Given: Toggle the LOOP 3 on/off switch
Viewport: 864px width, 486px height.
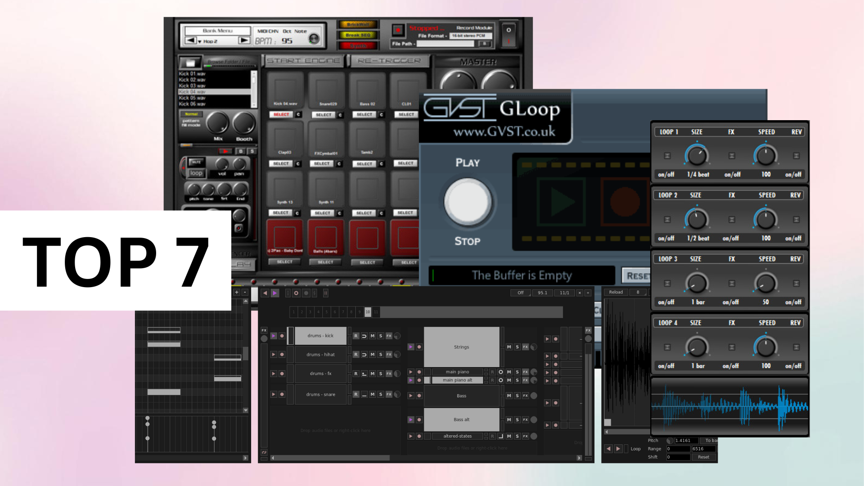Looking at the screenshot, I should pos(667,283).
